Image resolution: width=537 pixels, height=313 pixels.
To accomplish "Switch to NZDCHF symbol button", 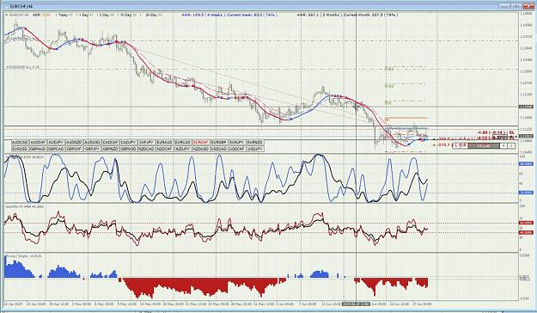I will (x=165, y=149).
